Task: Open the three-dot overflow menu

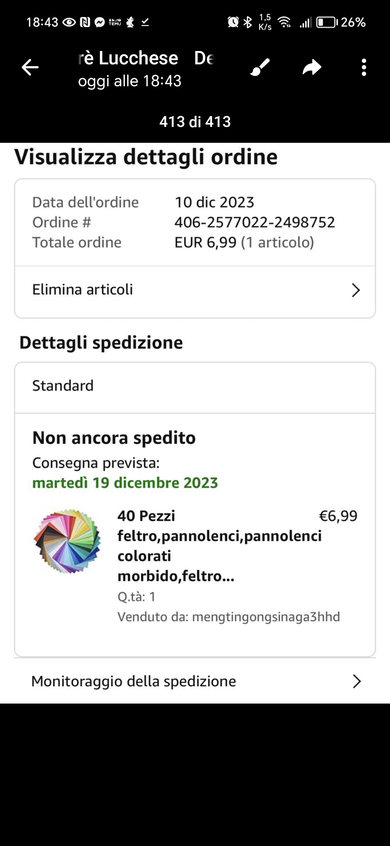Action: (x=364, y=67)
